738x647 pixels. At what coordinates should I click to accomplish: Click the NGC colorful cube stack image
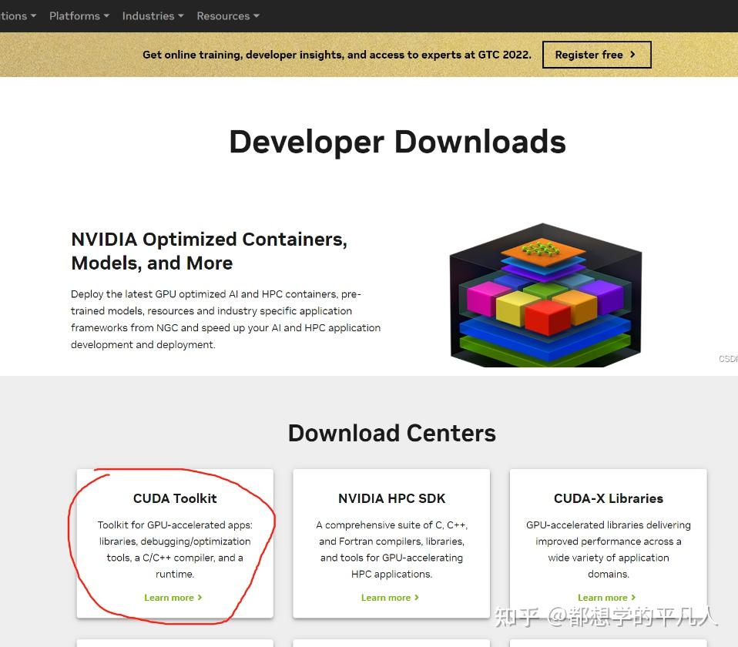[546, 295]
